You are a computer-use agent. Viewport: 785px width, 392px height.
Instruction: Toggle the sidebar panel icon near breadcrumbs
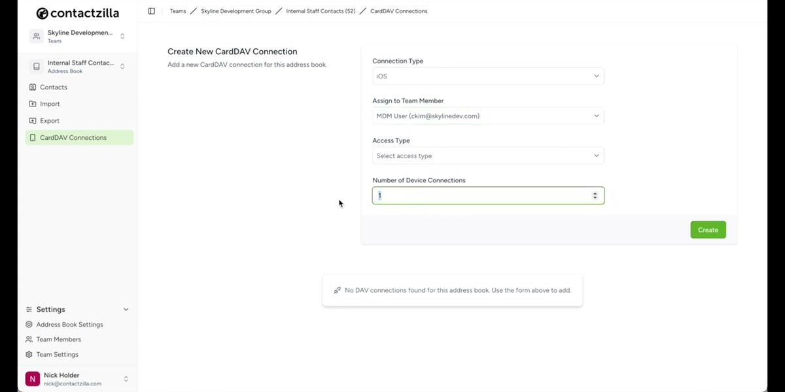tap(151, 10)
